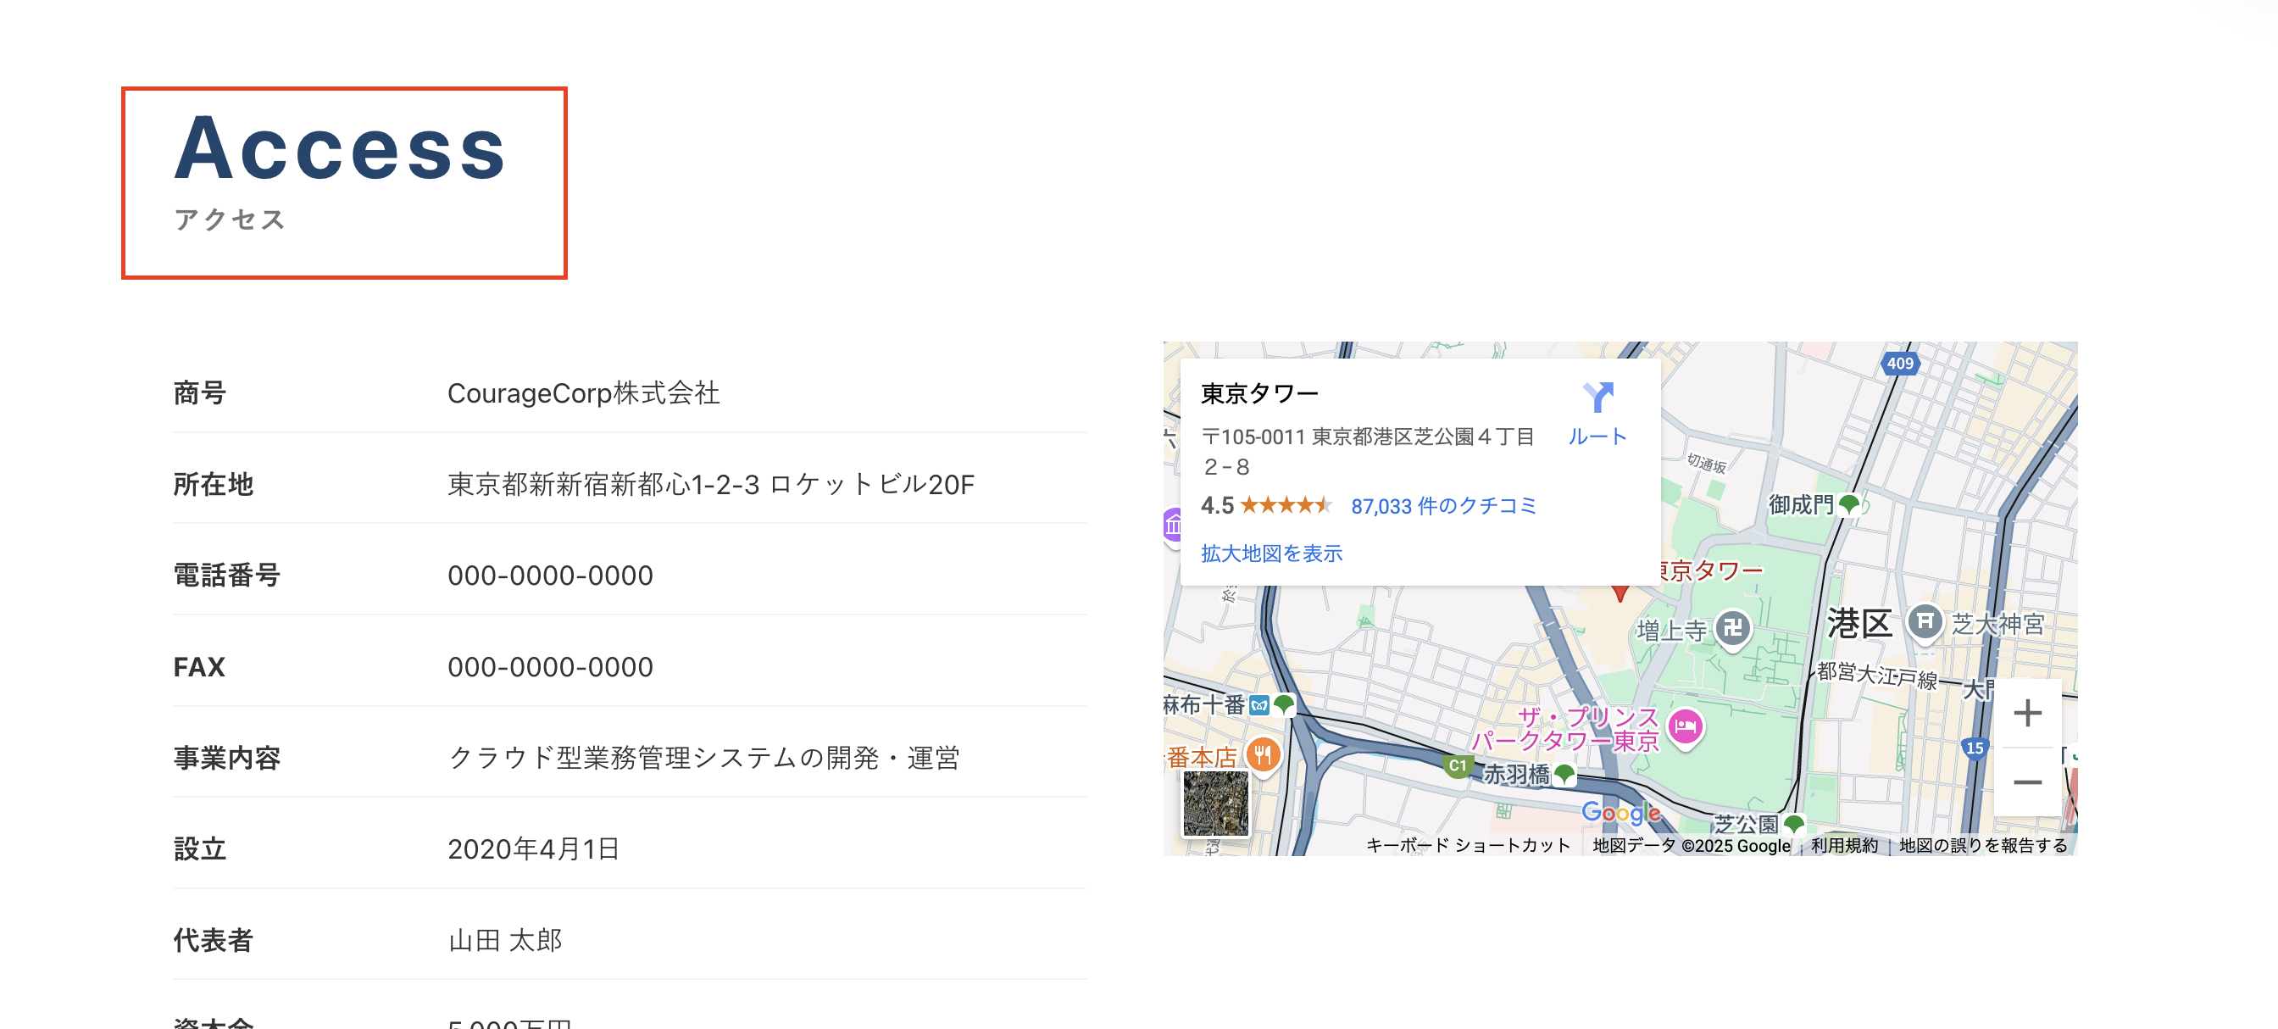The height and width of the screenshot is (1029, 2278).
Task: Click the route 15 road shield
Action: click(1974, 748)
